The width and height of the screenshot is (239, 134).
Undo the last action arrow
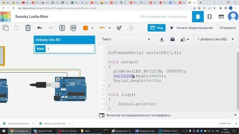(40, 28)
